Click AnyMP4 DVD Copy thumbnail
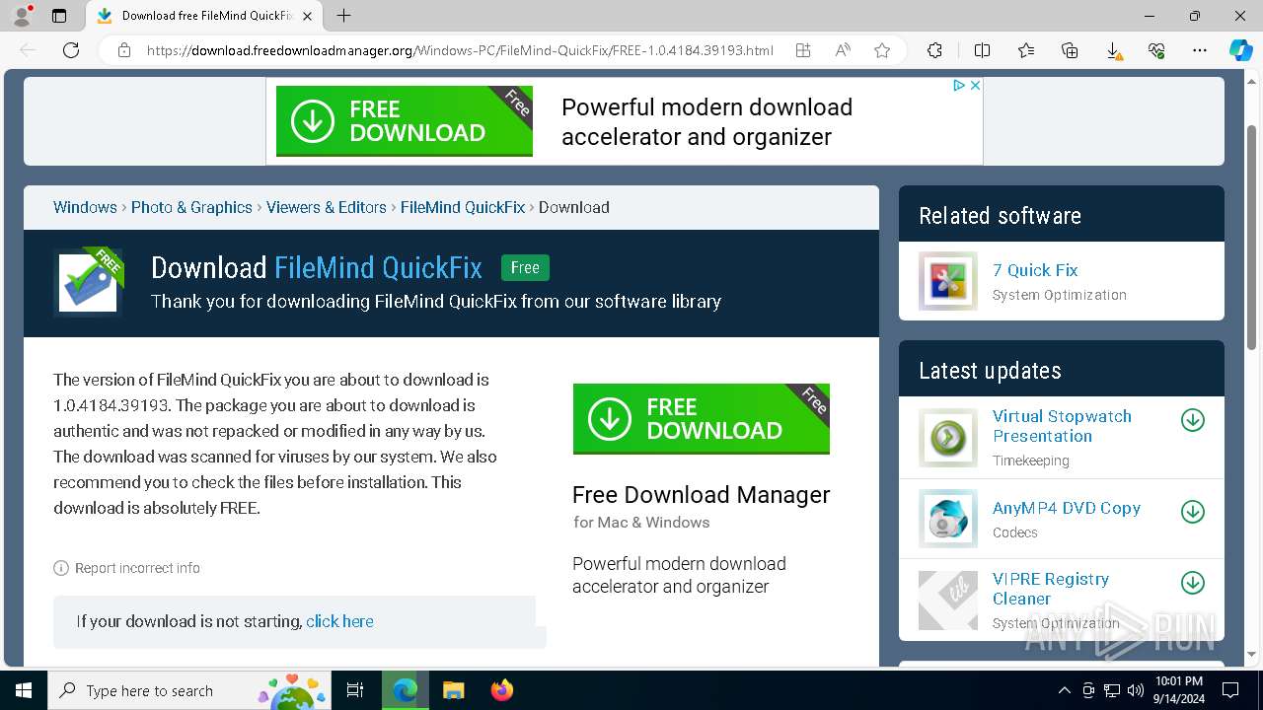 click(948, 519)
